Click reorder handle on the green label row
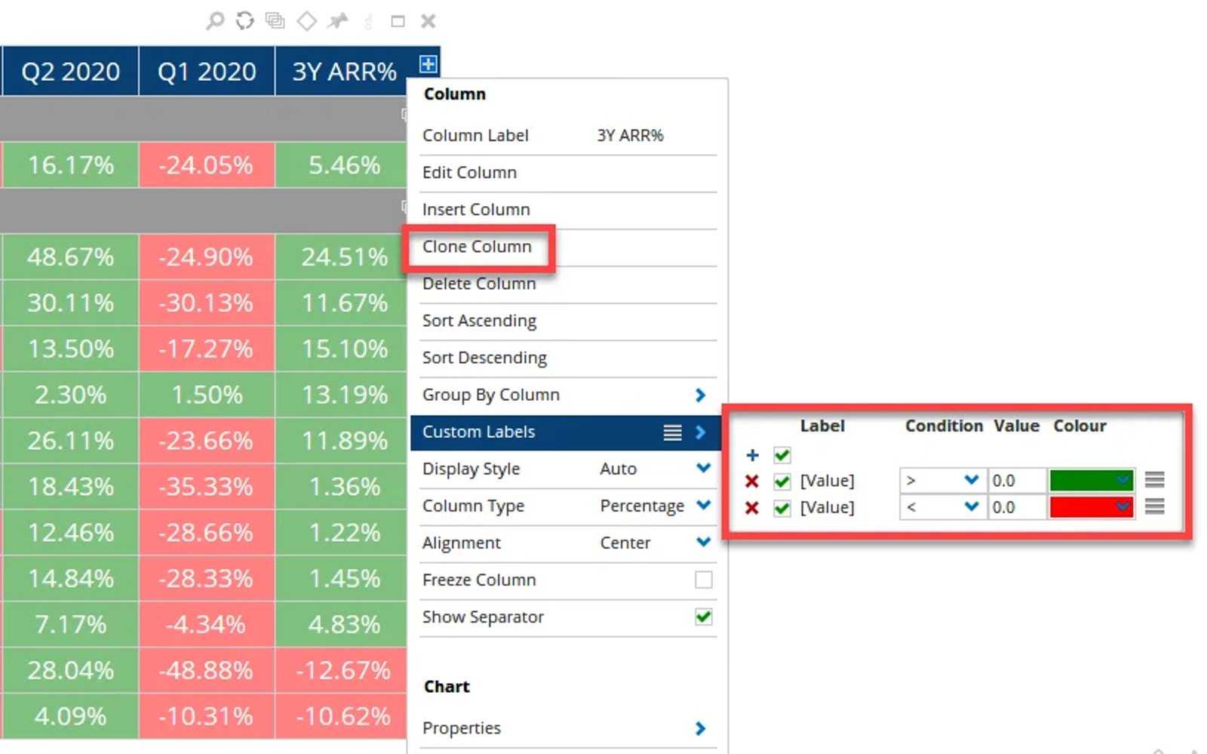1207x754 pixels. tap(1154, 479)
